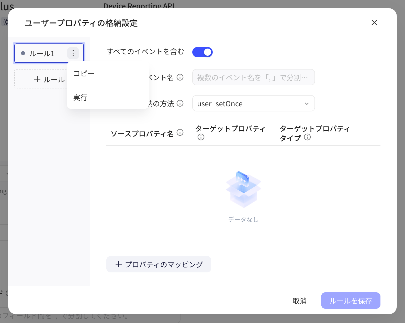Open the user_setOnce dropdown
This screenshot has width=405, height=323.
pyautogui.click(x=253, y=103)
